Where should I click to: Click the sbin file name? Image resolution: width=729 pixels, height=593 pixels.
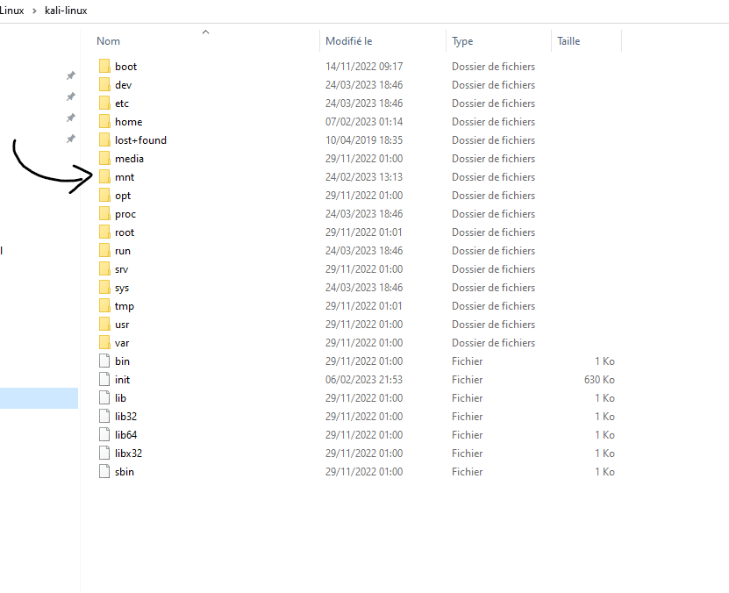(x=125, y=472)
